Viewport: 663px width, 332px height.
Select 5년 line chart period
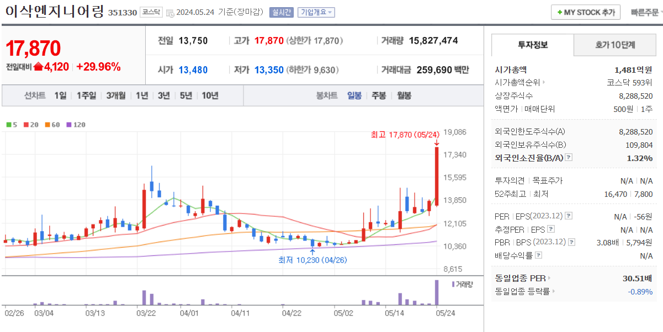point(186,95)
